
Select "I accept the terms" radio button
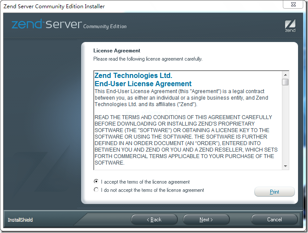pyautogui.click(x=96, y=181)
